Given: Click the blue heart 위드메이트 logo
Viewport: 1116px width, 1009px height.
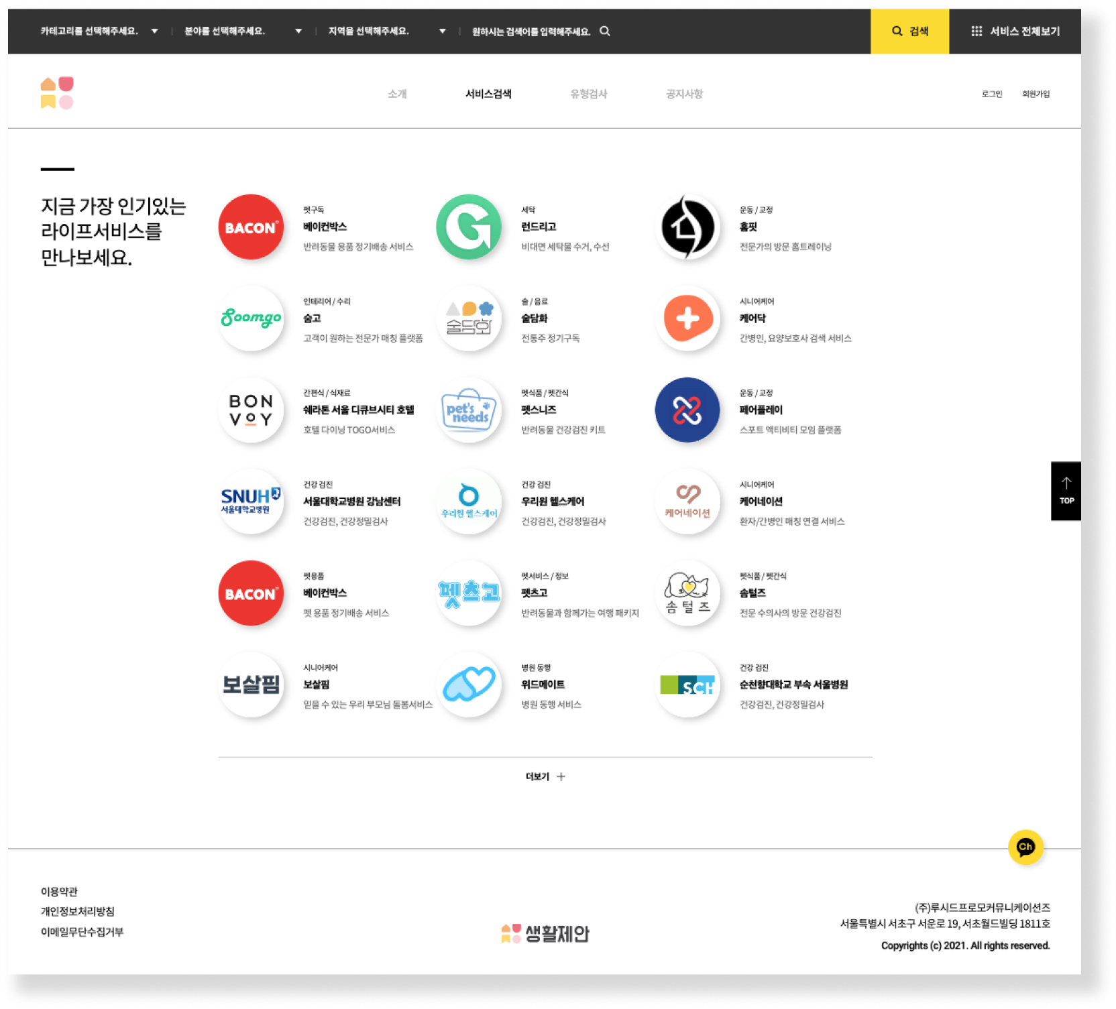Looking at the screenshot, I should pos(469,685).
